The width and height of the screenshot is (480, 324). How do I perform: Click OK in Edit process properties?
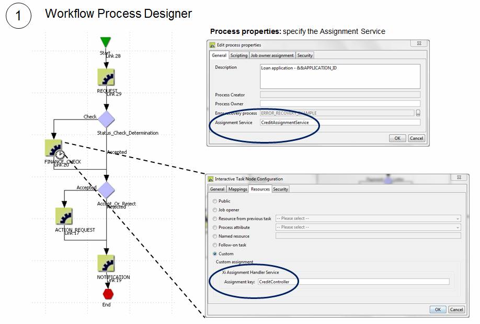397,138
